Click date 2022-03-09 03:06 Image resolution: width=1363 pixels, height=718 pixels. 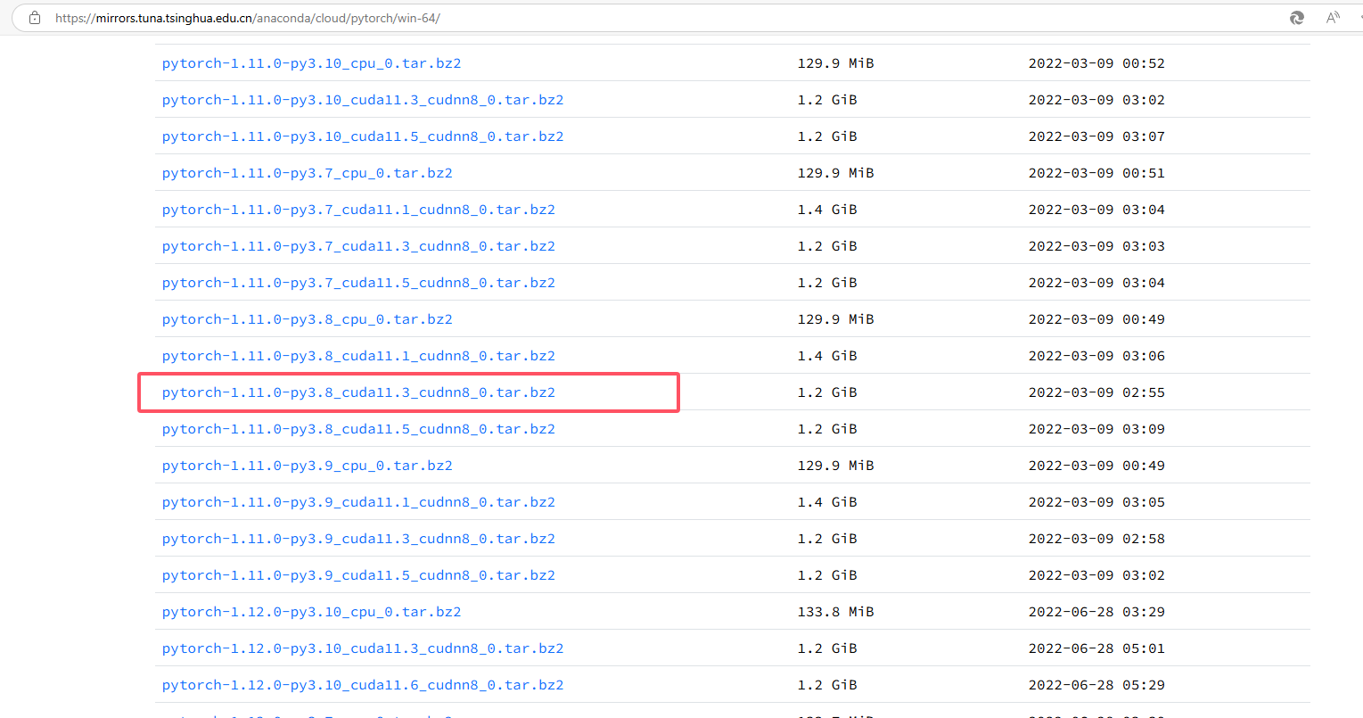pyautogui.click(x=1096, y=356)
